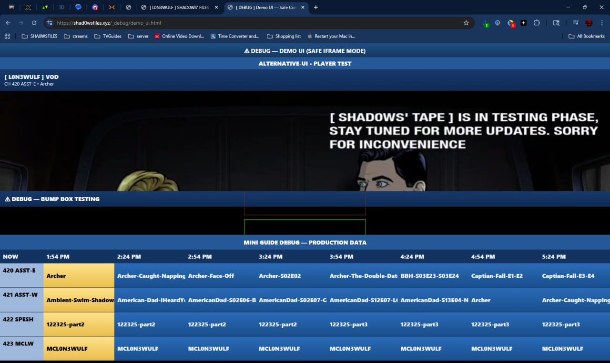Reload the page using the refresh icon
Viewport: 610px width, 363px height.
(x=34, y=23)
